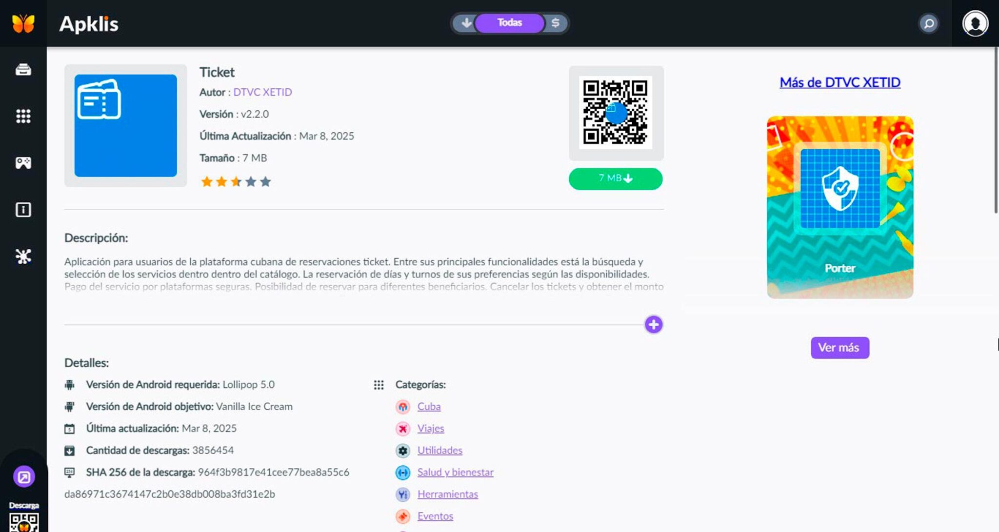Click the monitor icon beside SHA 256
This screenshot has height=532, width=999.
70,473
